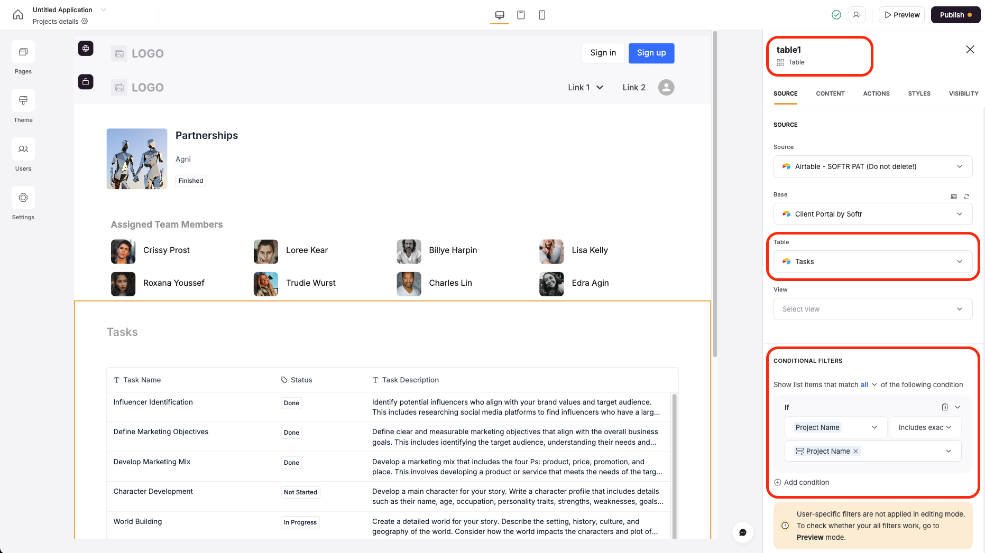Open the Untitled Application name dropdown
This screenshot has height=553, width=985.
tap(104, 10)
